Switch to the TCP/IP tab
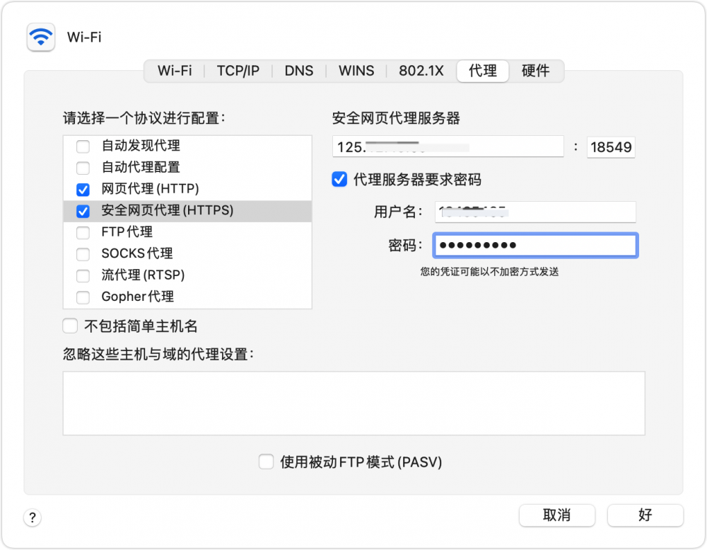 point(238,71)
